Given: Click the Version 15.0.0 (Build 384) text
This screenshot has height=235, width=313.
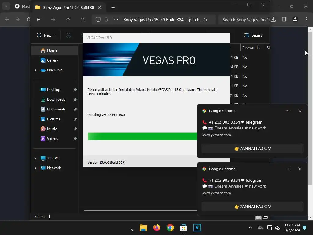Looking at the screenshot, I should 106,162.
